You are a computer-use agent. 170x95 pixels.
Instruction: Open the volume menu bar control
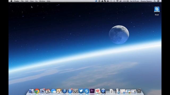click(x=120, y=1)
